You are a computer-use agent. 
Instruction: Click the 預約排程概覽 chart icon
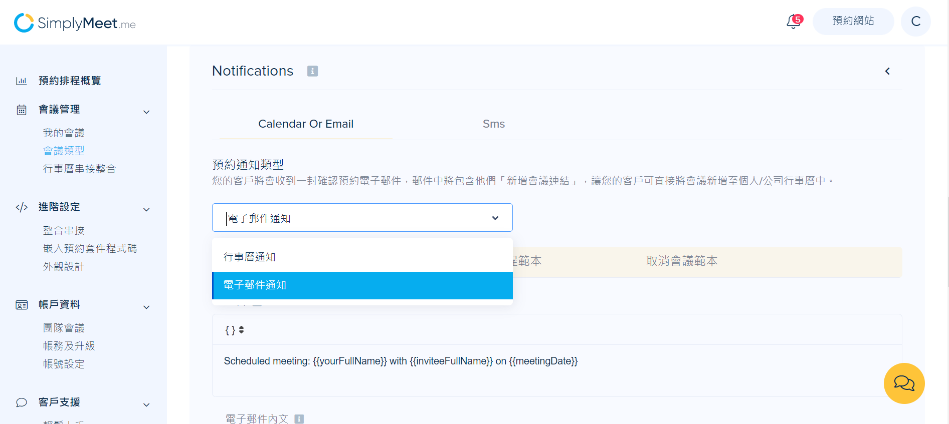(22, 81)
